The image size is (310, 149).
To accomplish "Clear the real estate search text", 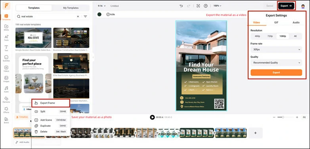I will tap(78, 17).
